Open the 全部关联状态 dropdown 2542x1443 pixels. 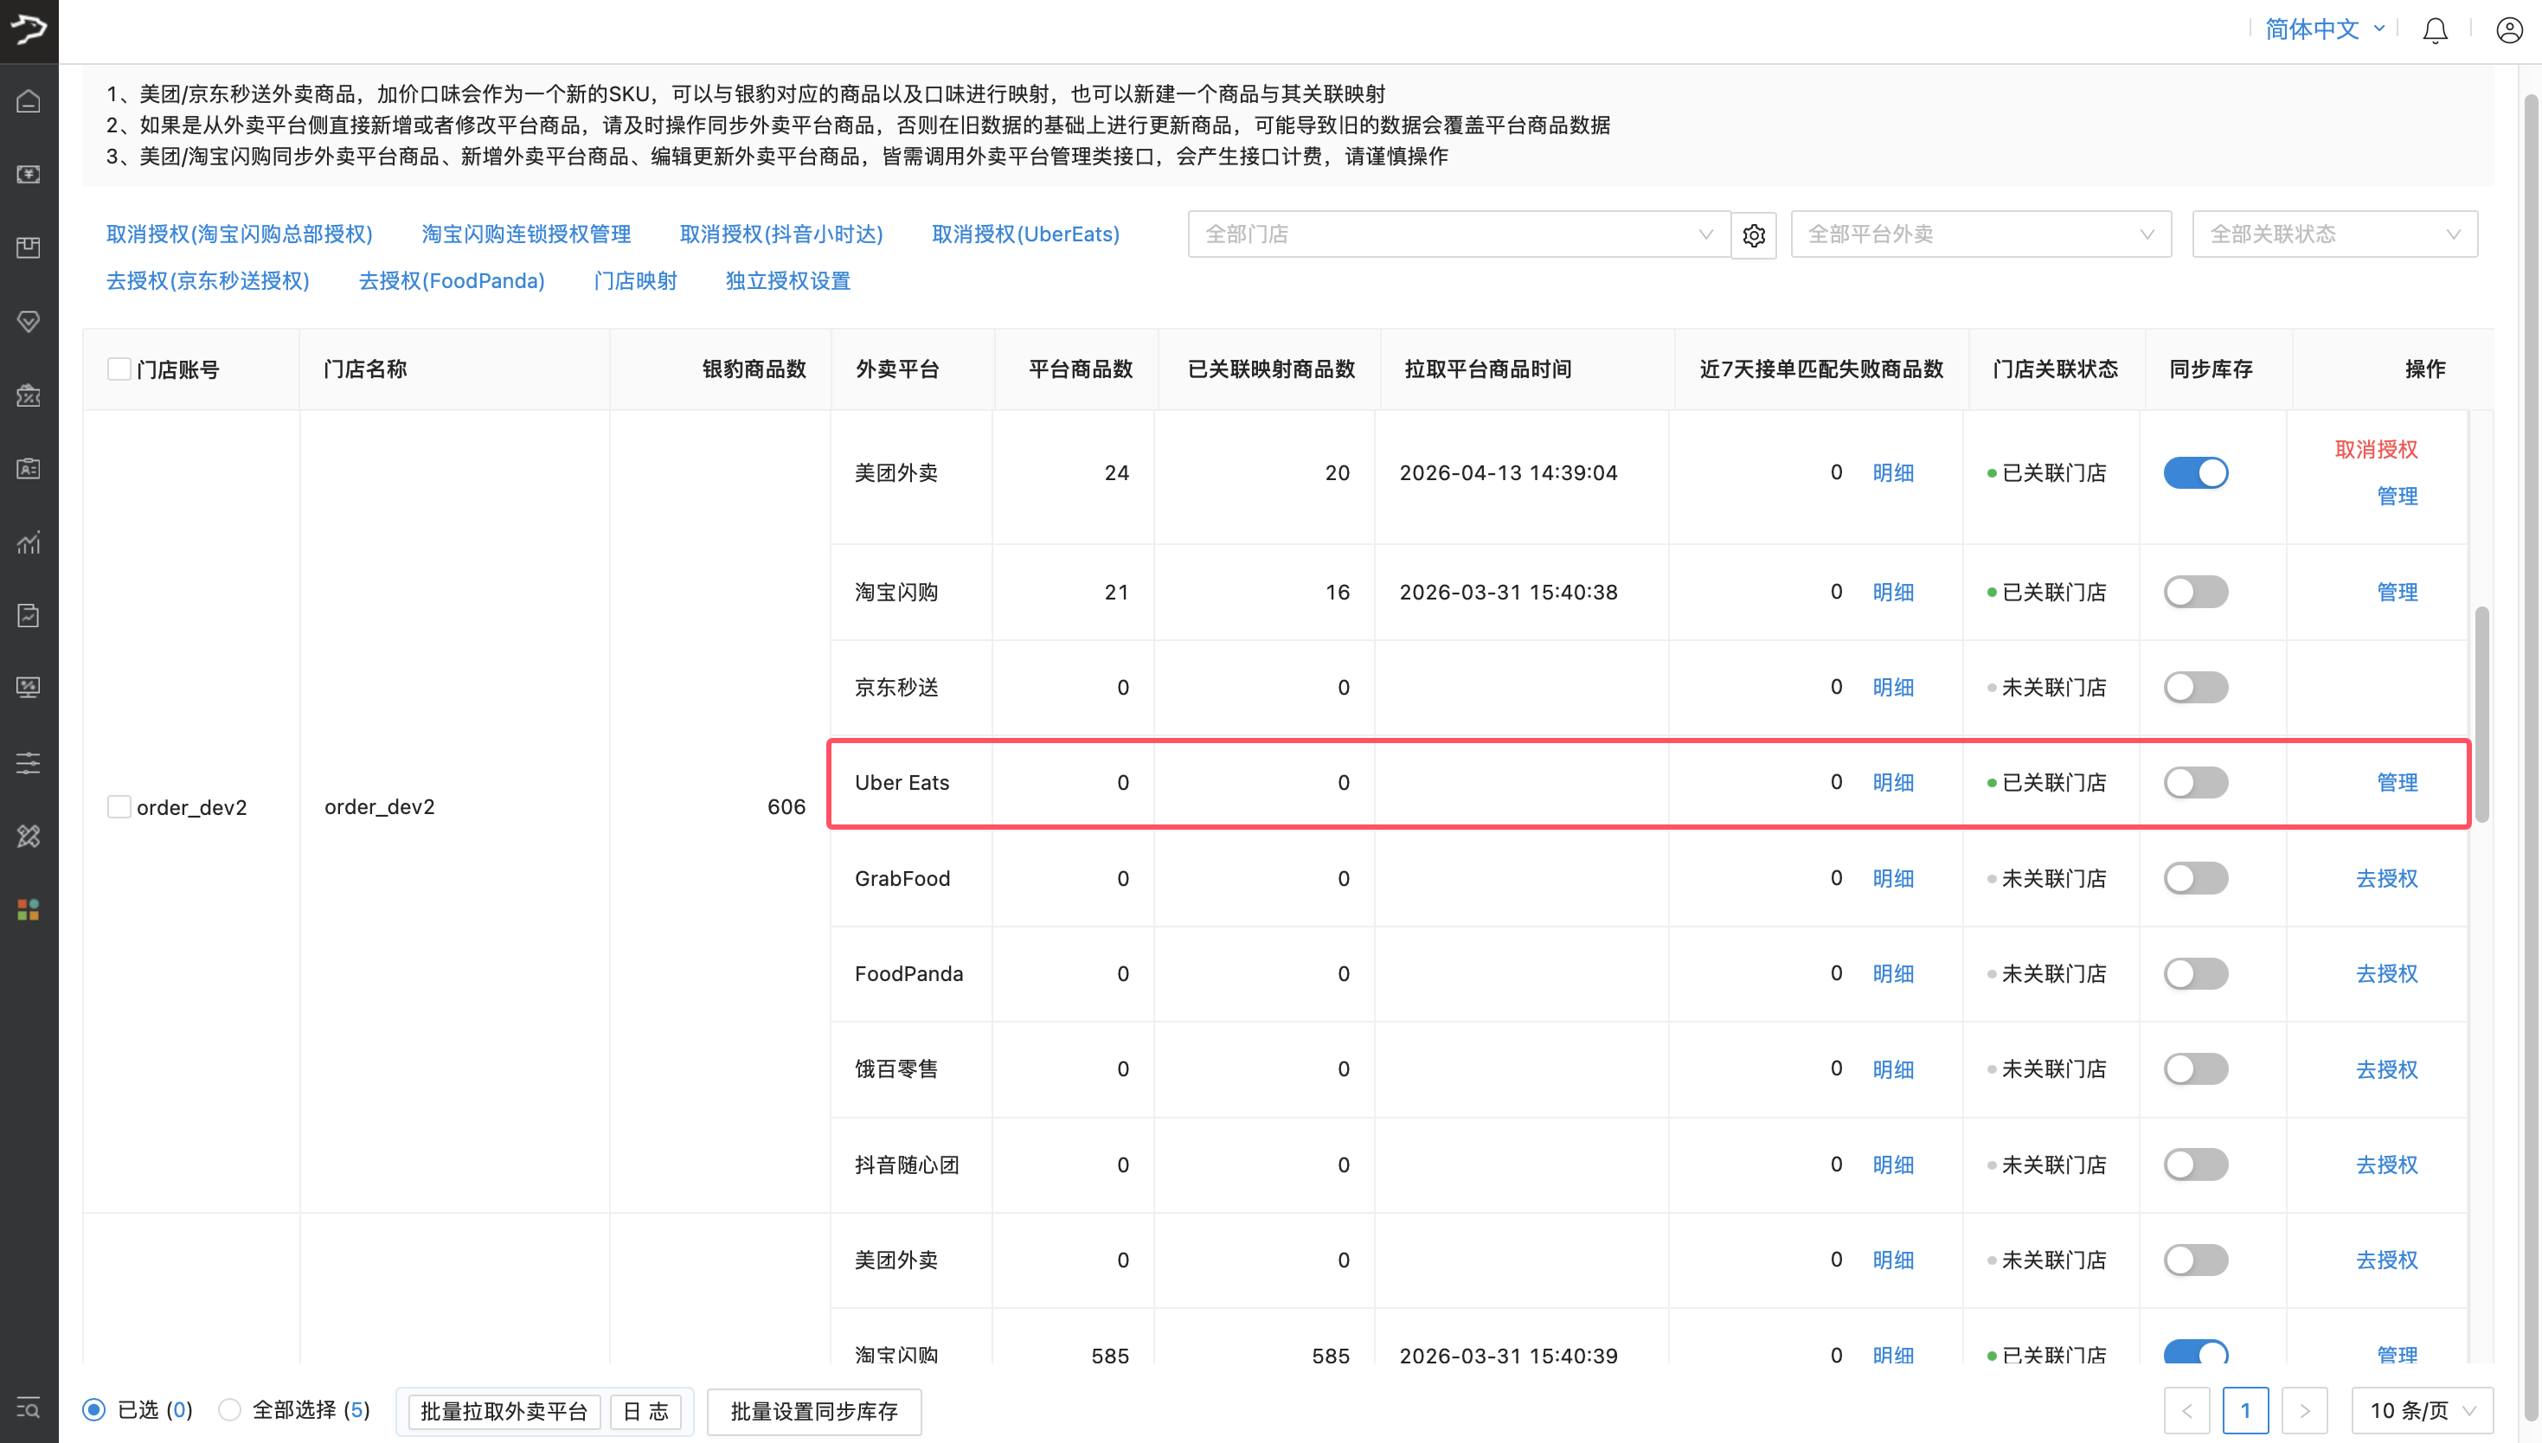tap(2335, 235)
